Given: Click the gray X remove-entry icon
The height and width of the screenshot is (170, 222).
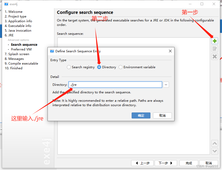Looking at the screenshot, I should point(214,56).
